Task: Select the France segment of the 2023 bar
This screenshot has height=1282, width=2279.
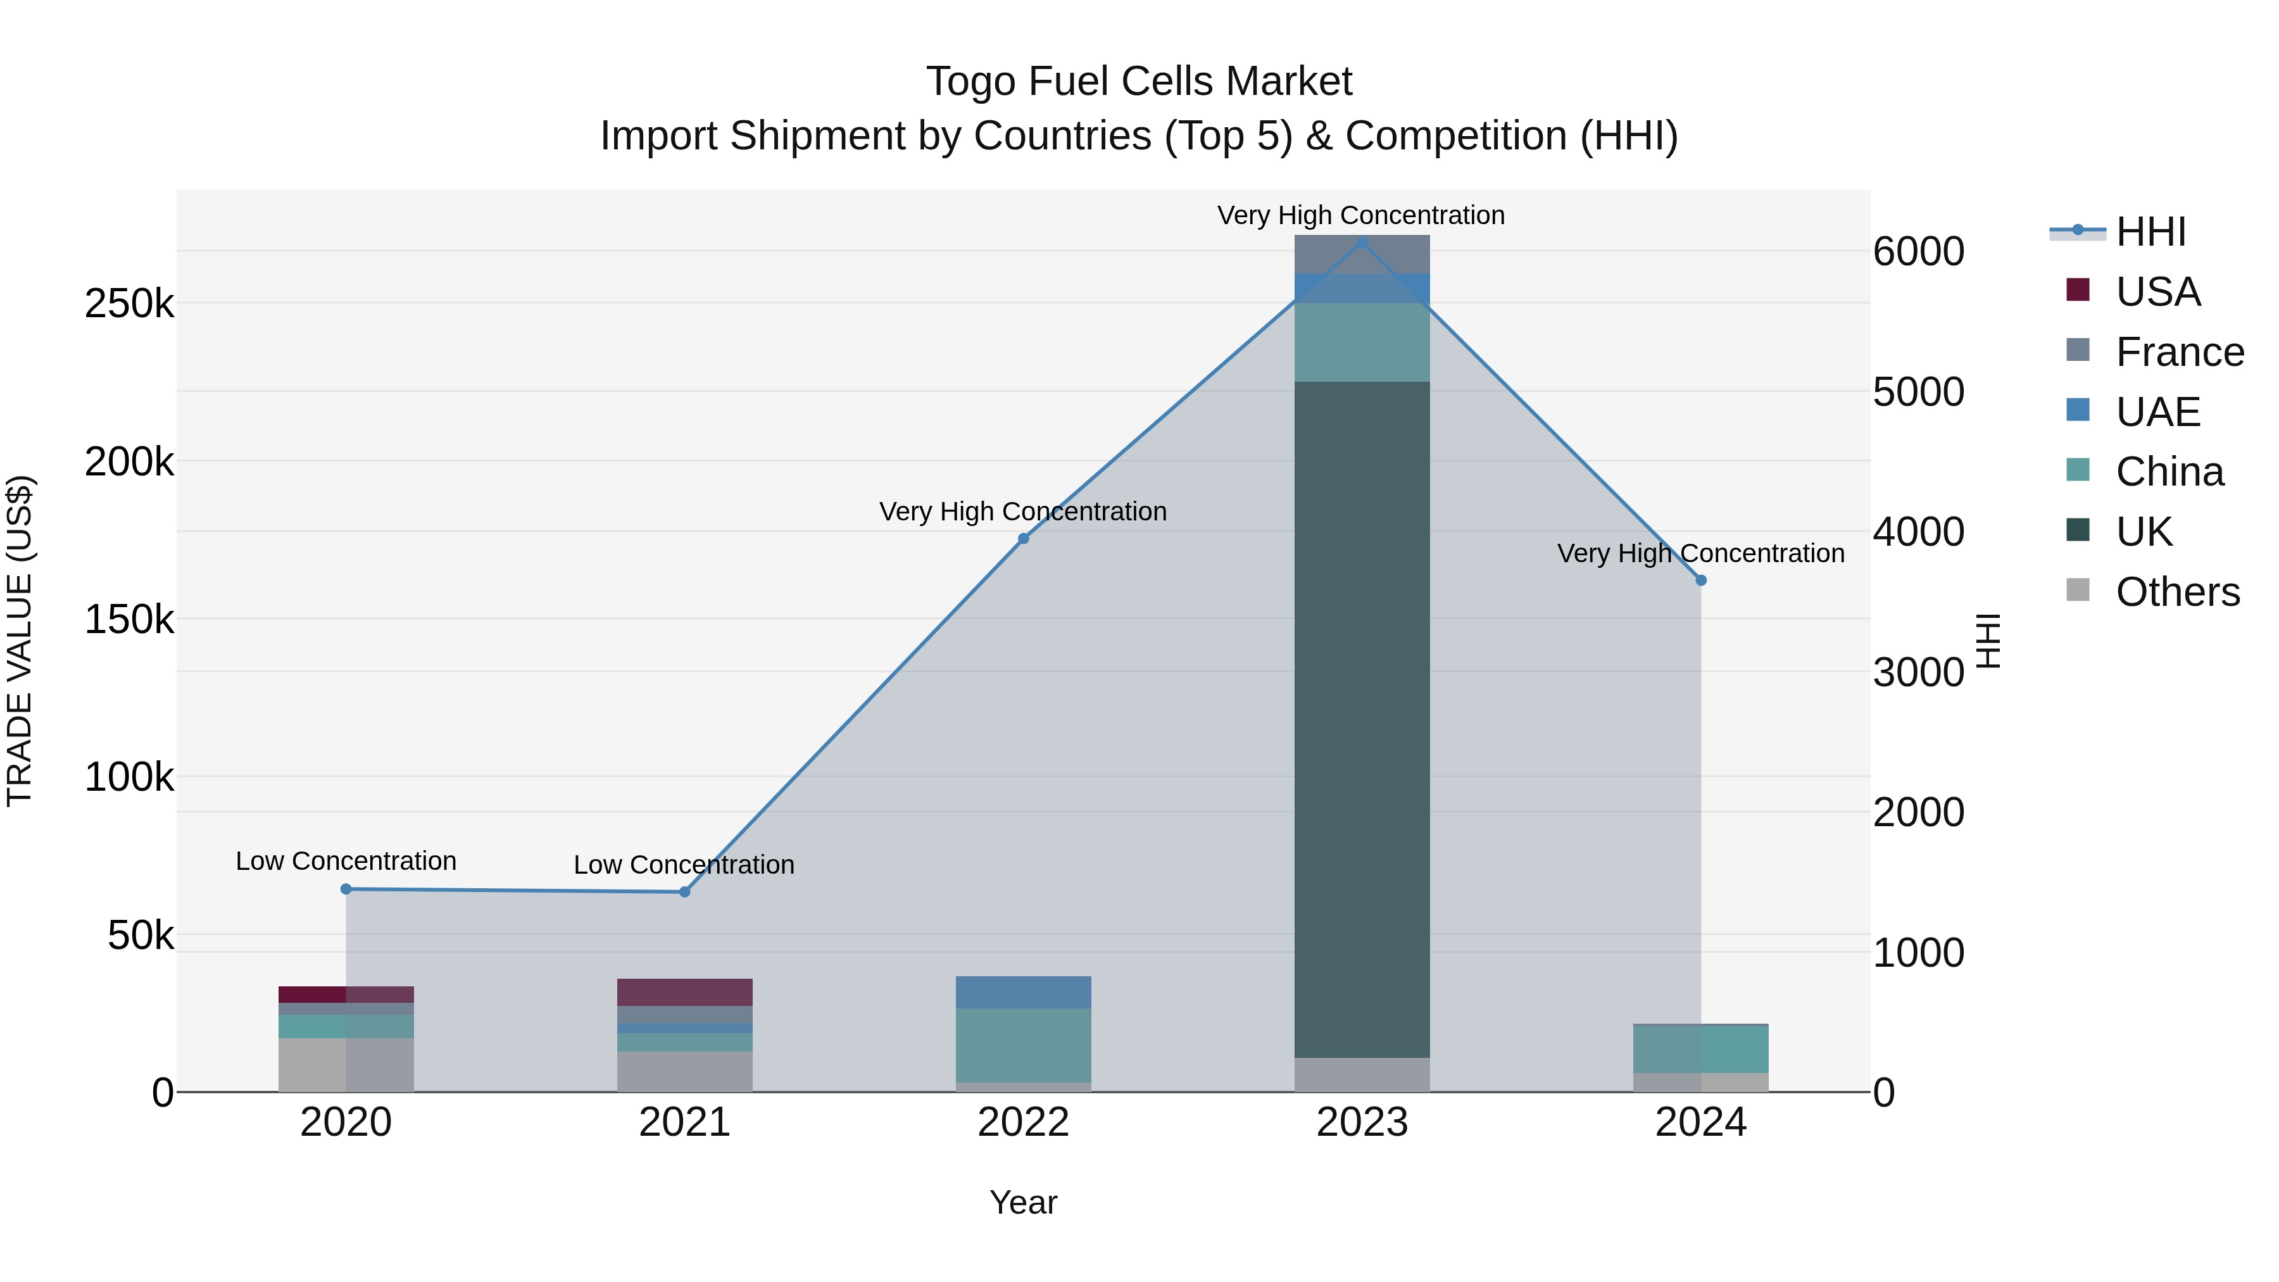Action: pos(1362,255)
